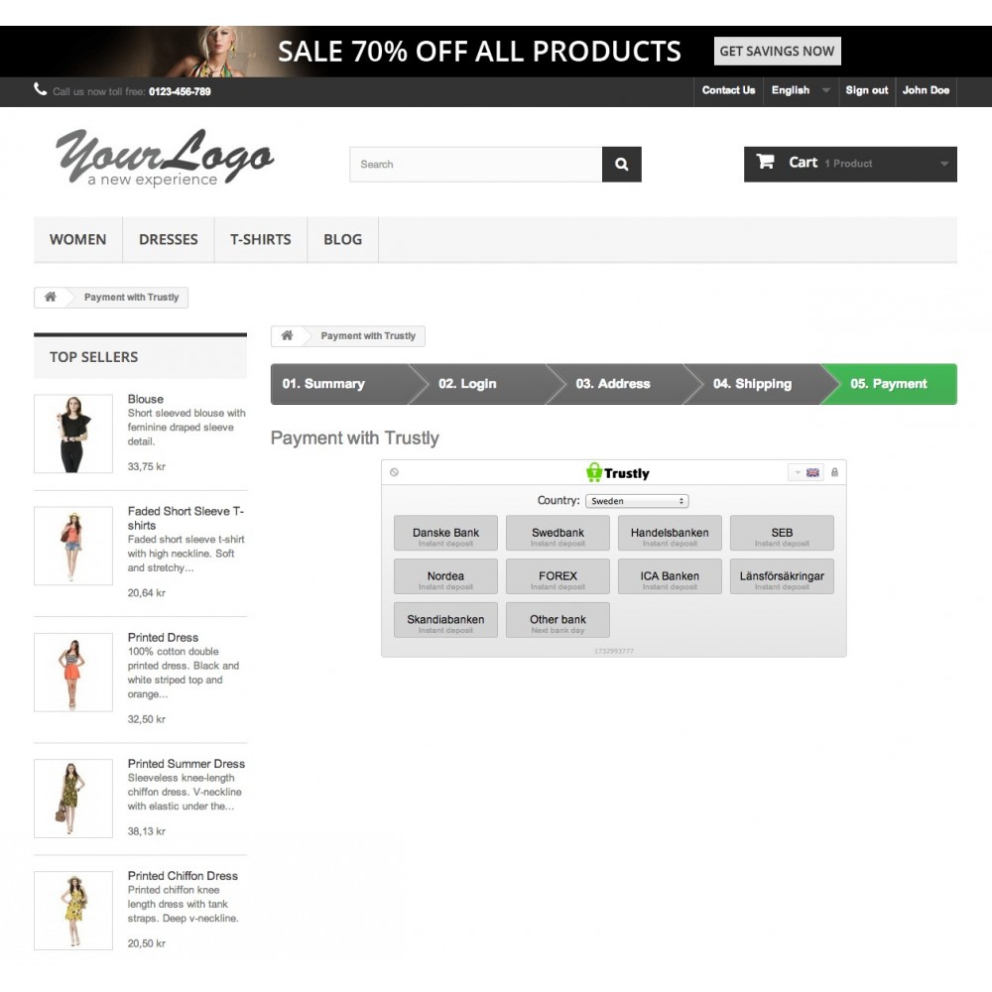The height and width of the screenshot is (992, 992).
Task: Click the Trustly padlock icon
Action: (834, 472)
